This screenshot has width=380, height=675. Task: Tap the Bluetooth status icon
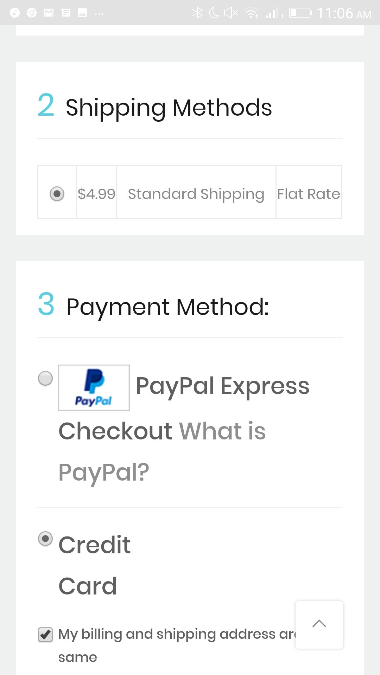click(x=197, y=13)
